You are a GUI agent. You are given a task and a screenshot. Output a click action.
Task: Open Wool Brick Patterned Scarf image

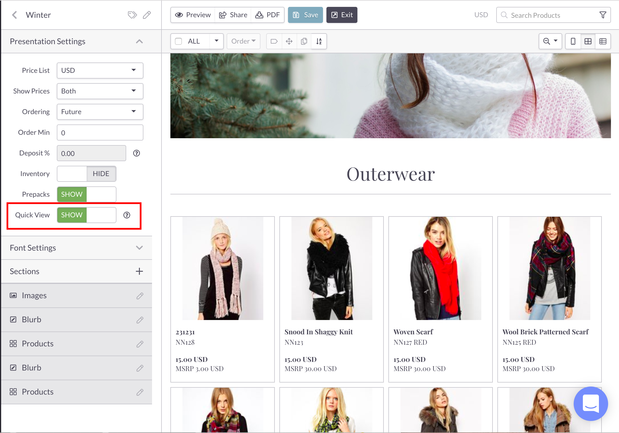point(550,268)
